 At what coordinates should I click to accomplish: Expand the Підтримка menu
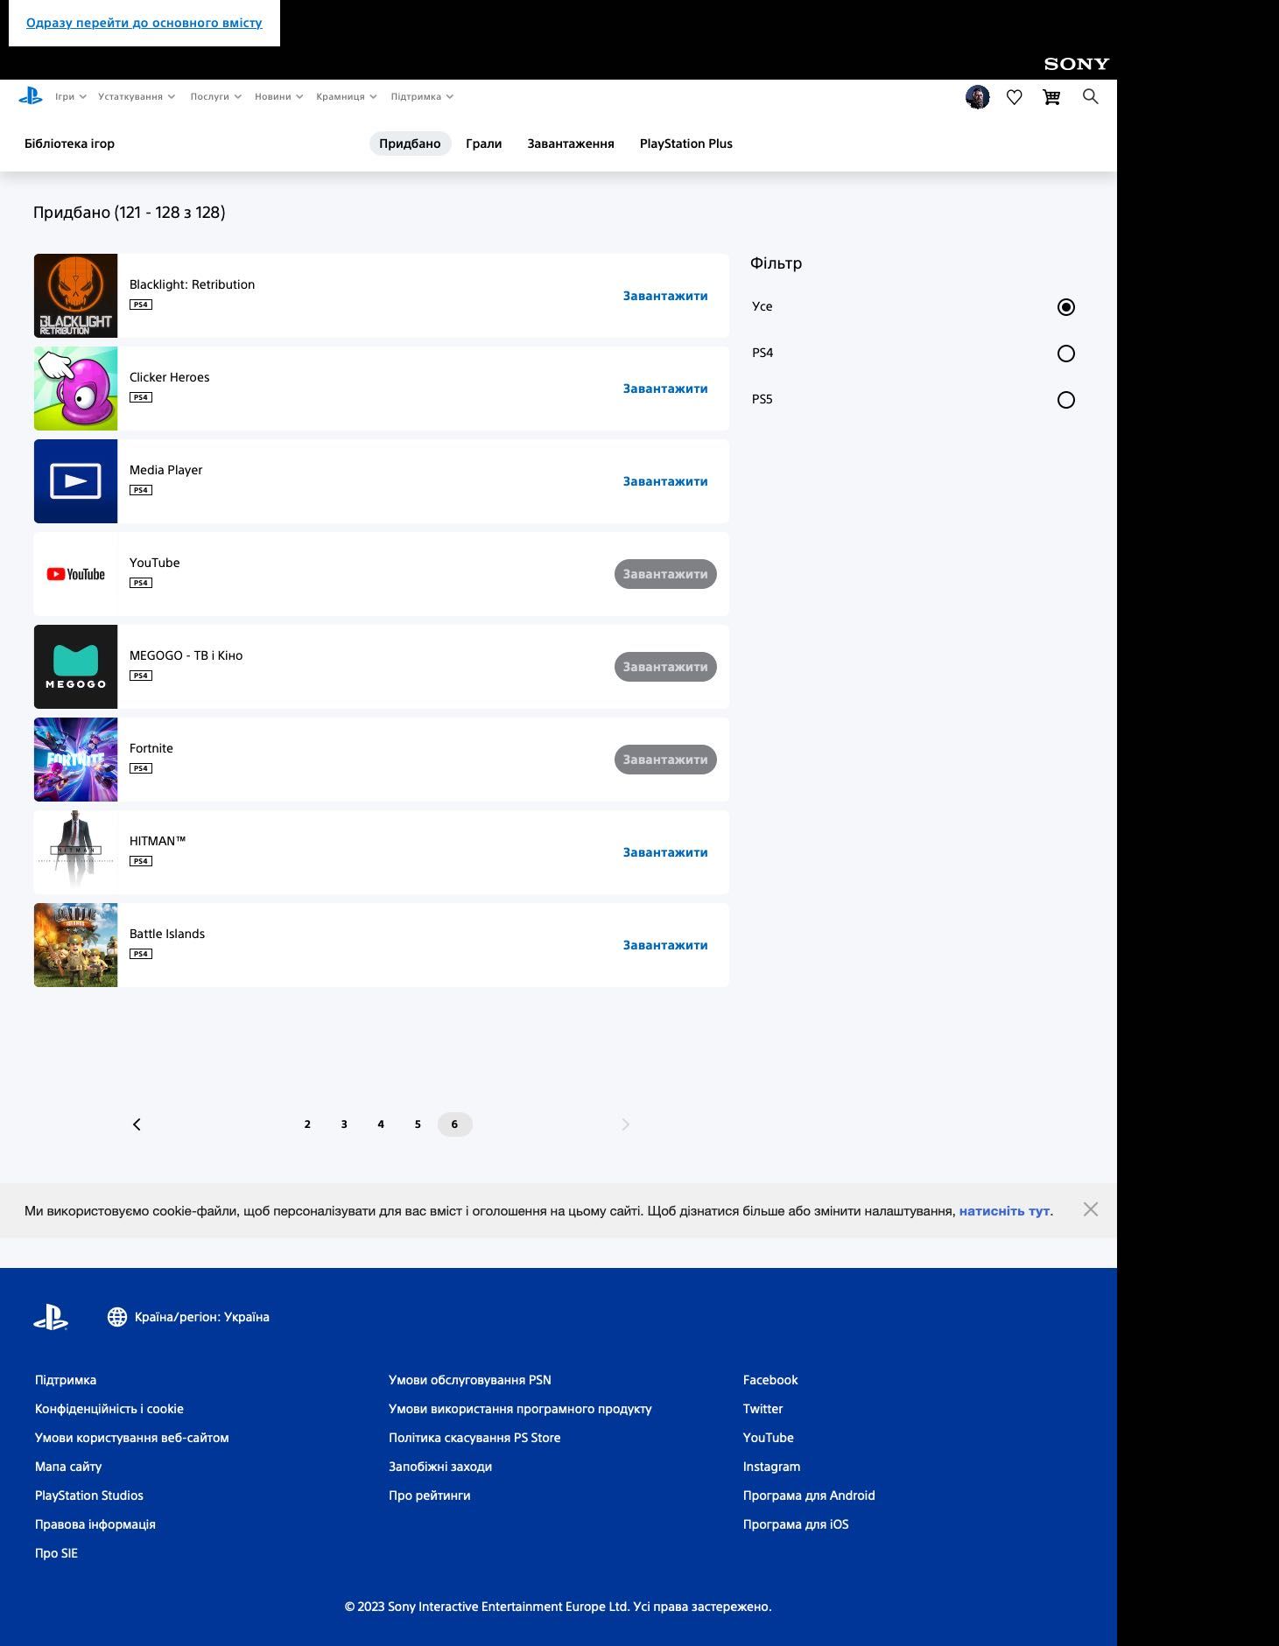tap(422, 97)
